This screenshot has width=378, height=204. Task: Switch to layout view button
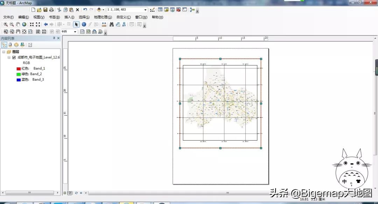[x=70, y=193]
